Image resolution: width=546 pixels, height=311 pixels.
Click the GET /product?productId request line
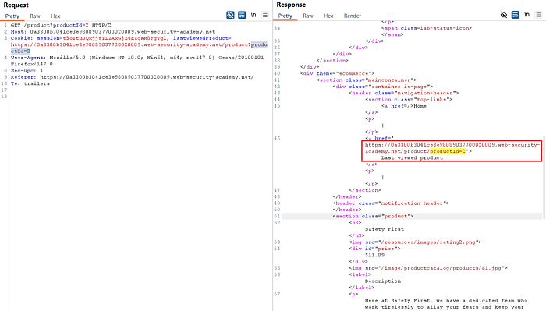coord(61,25)
